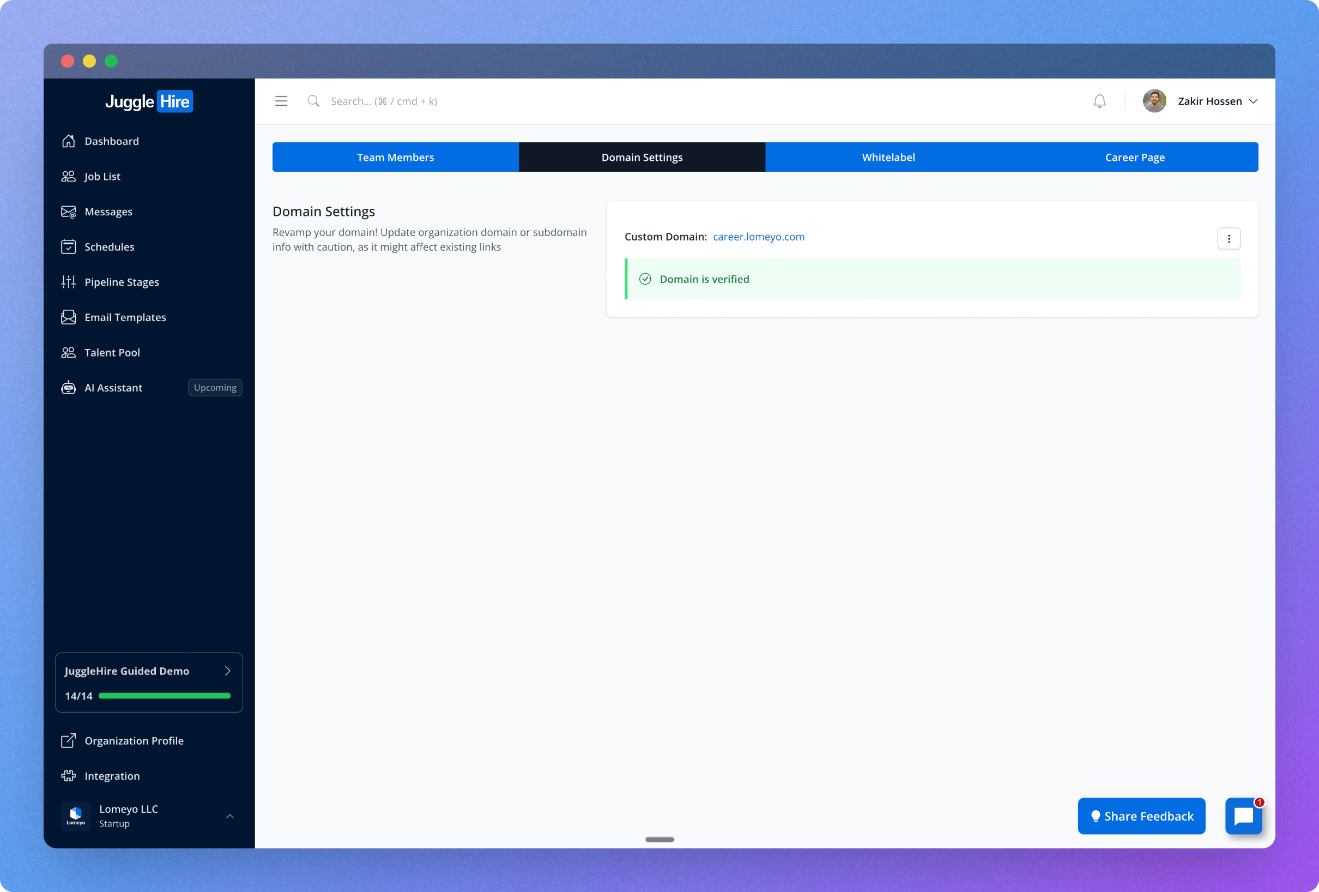Click the Messages sidebar icon
This screenshot has width=1319, height=892.
71,211
